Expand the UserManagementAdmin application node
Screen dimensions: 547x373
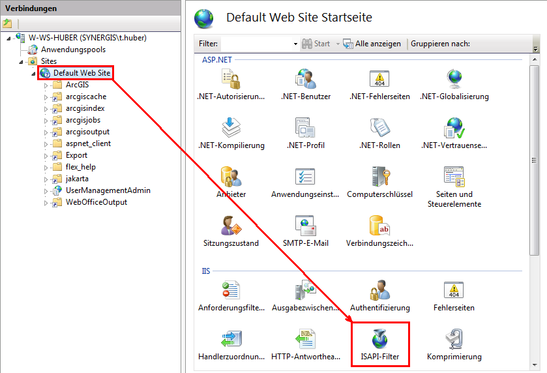tap(46, 191)
